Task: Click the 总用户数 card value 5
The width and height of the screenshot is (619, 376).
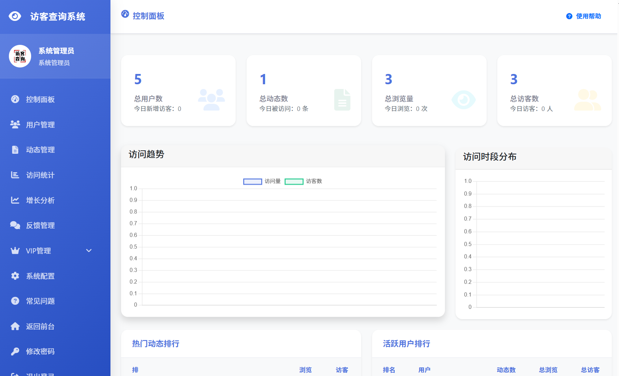Action: tap(138, 79)
